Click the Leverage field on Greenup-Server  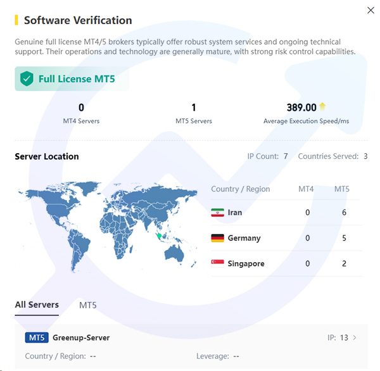pos(218,356)
